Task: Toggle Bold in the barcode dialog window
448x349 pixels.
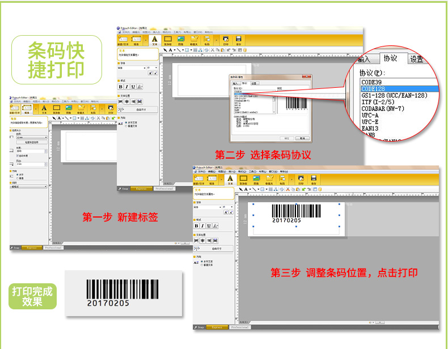Action: [120, 87]
